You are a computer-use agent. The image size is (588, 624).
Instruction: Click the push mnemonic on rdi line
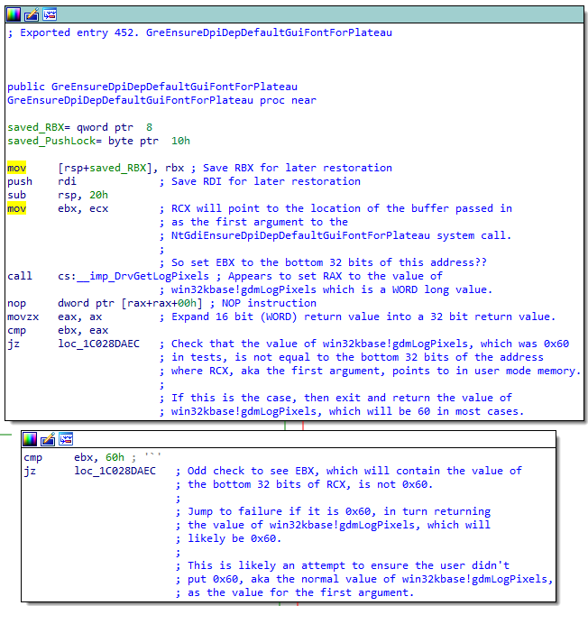coord(20,181)
